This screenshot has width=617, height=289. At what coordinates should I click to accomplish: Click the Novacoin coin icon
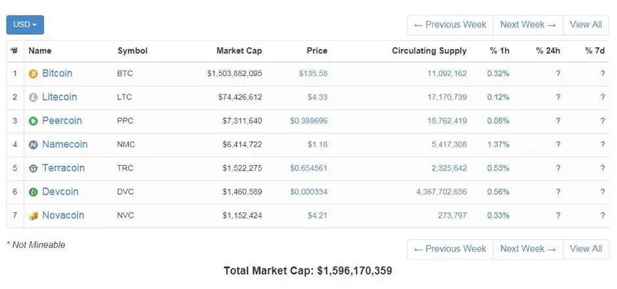[x=34, y=216]
